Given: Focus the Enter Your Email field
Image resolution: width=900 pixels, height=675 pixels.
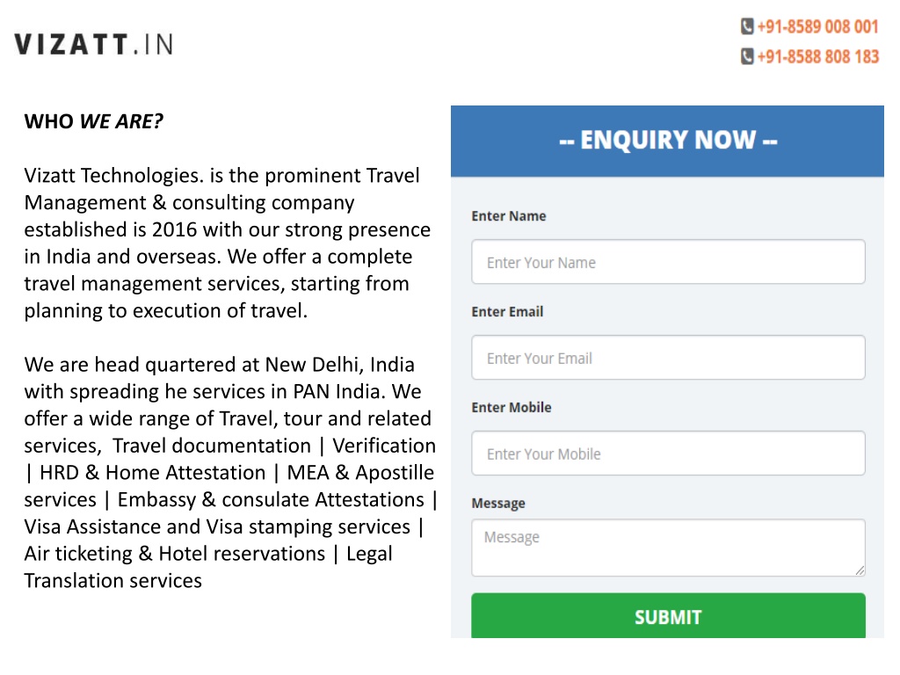Looking at the screenshot, I should pos(668,358).
